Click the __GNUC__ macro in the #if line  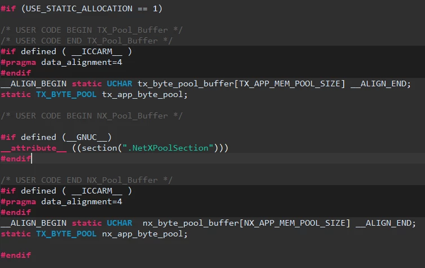[87, 137]
